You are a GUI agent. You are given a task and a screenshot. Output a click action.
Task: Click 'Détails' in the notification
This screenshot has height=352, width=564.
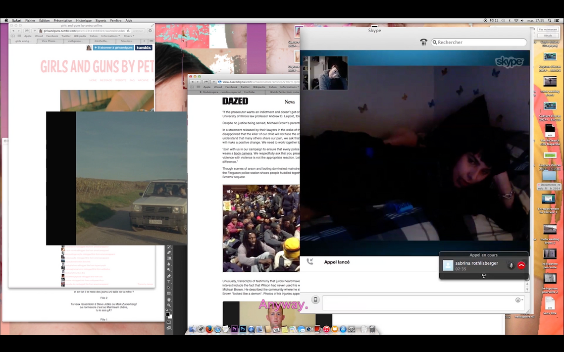pyautogui.click(x=548, y=36)
